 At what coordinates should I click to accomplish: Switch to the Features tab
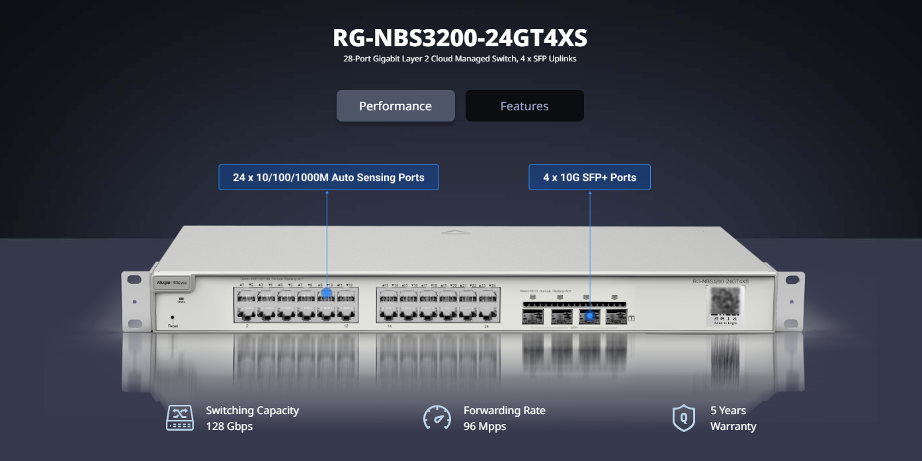(x=524, y=106)
